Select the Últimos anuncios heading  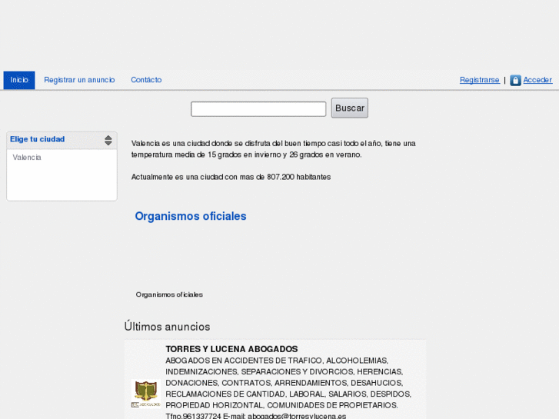coord(167,327)
